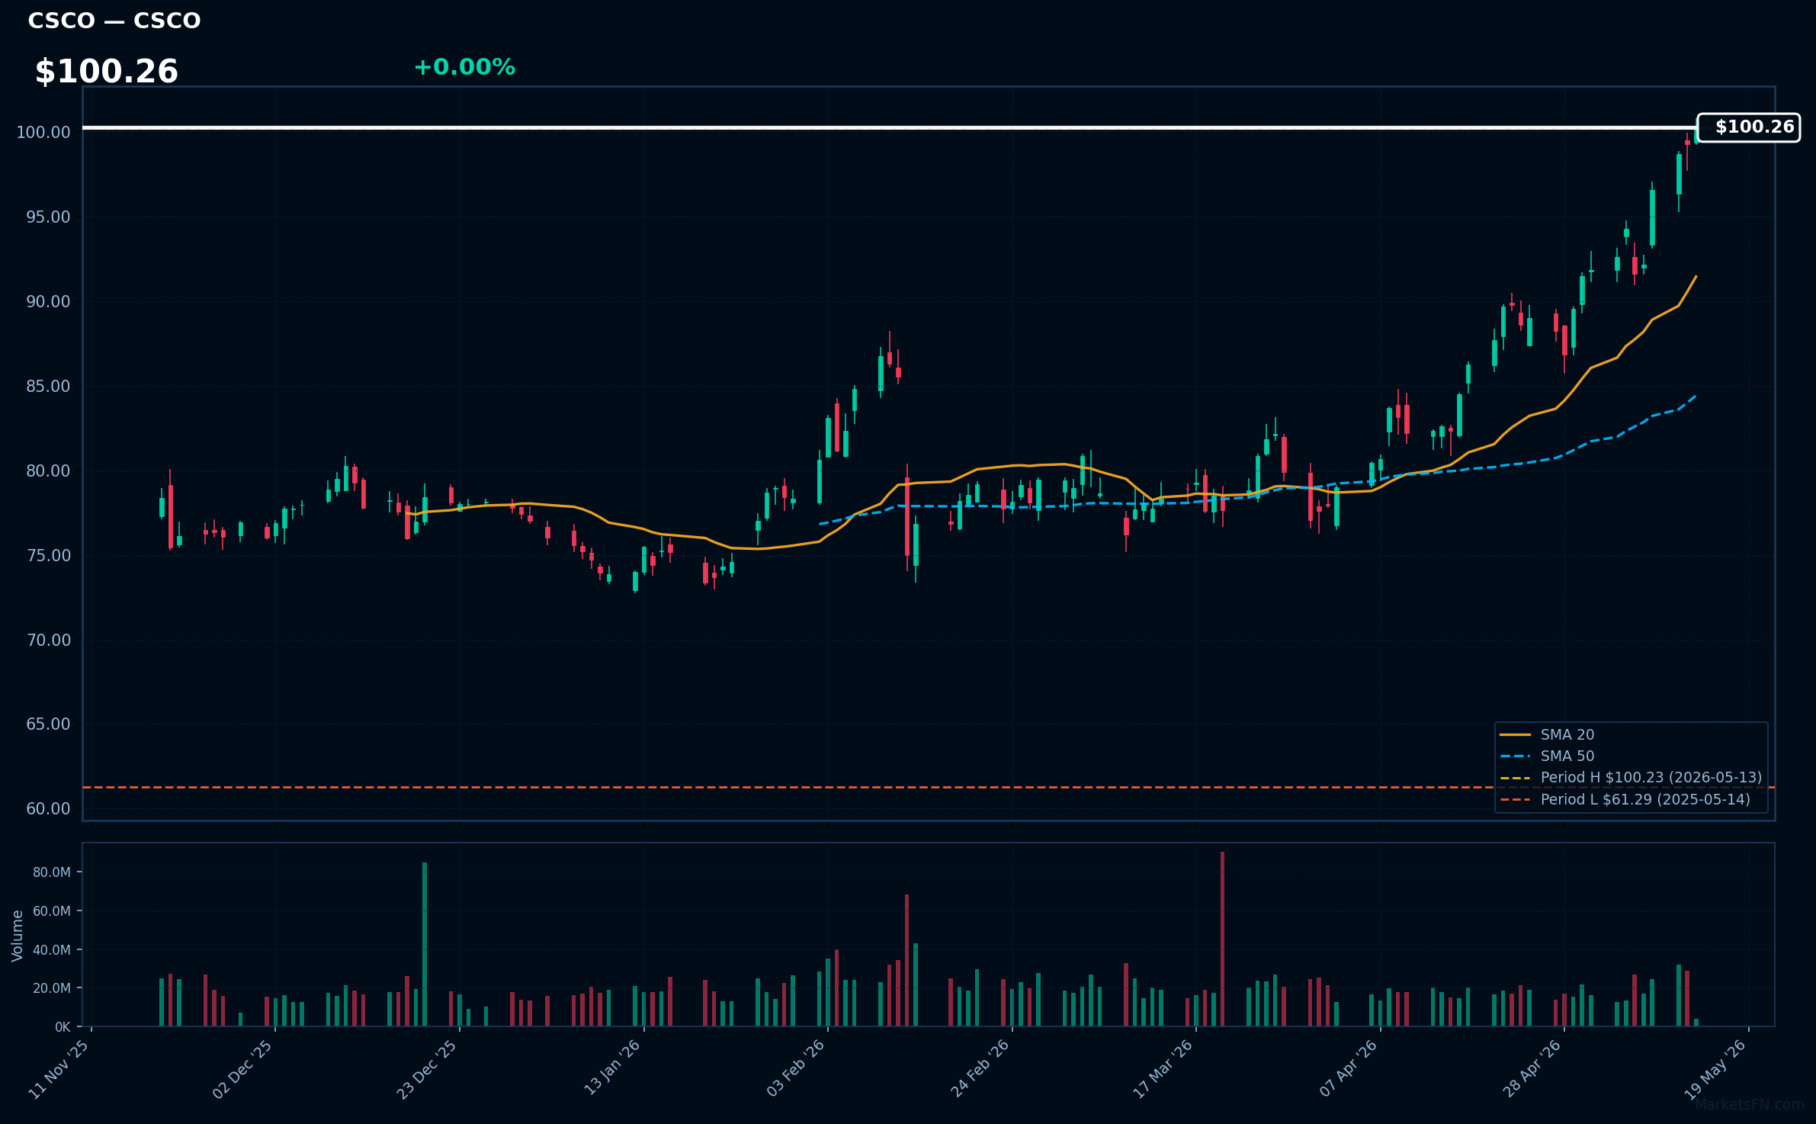Click the 24 Feb '26 date label
The image size is (1816, 1124).
pos(980,1068)
